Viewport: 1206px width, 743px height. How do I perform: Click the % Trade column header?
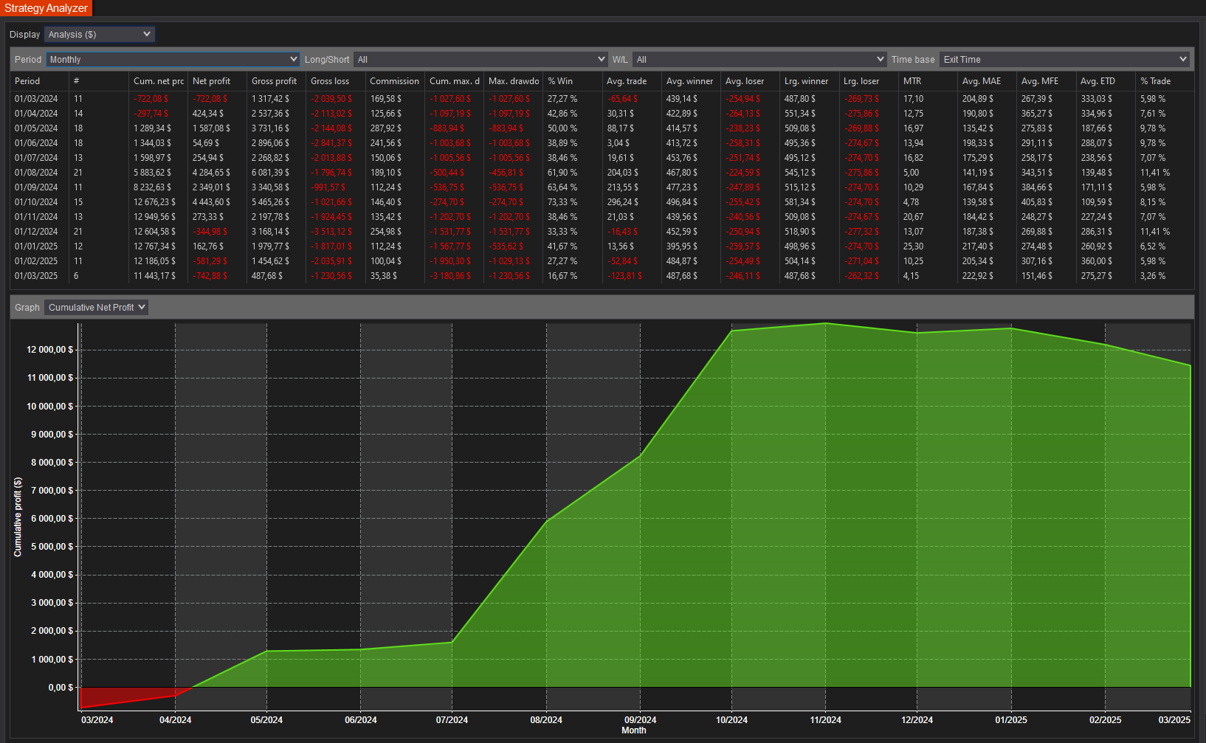coord(1165,81)
